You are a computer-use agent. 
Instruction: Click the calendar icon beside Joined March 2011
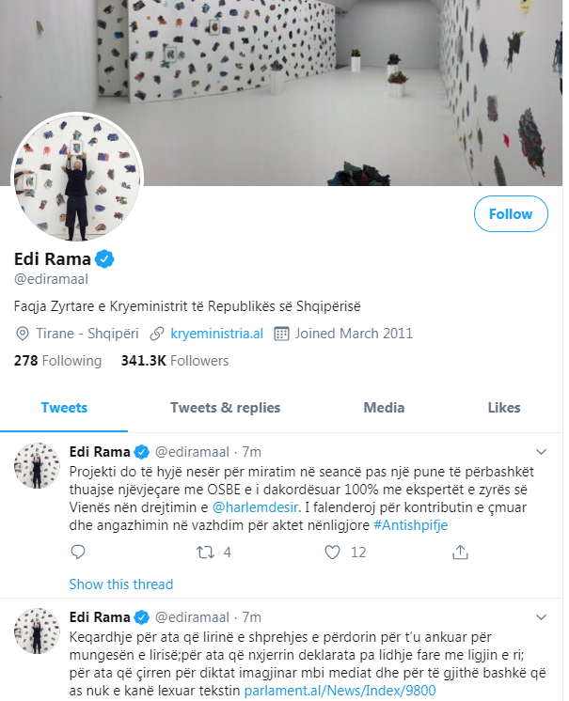281,334
